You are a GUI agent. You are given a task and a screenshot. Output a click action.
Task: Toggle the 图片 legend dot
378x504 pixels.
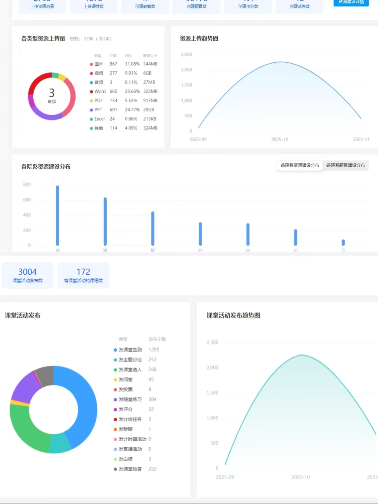[x=91, y=64]
